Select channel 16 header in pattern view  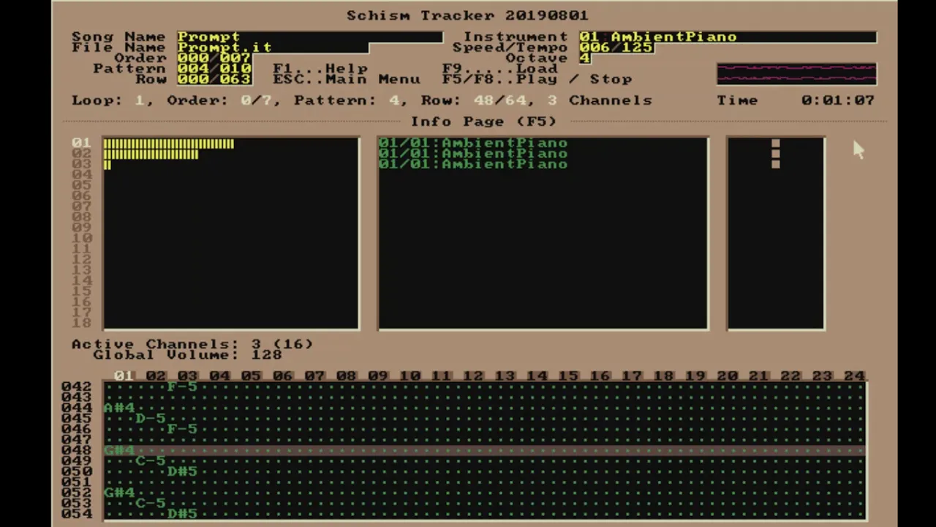click(x=600, y=375)
